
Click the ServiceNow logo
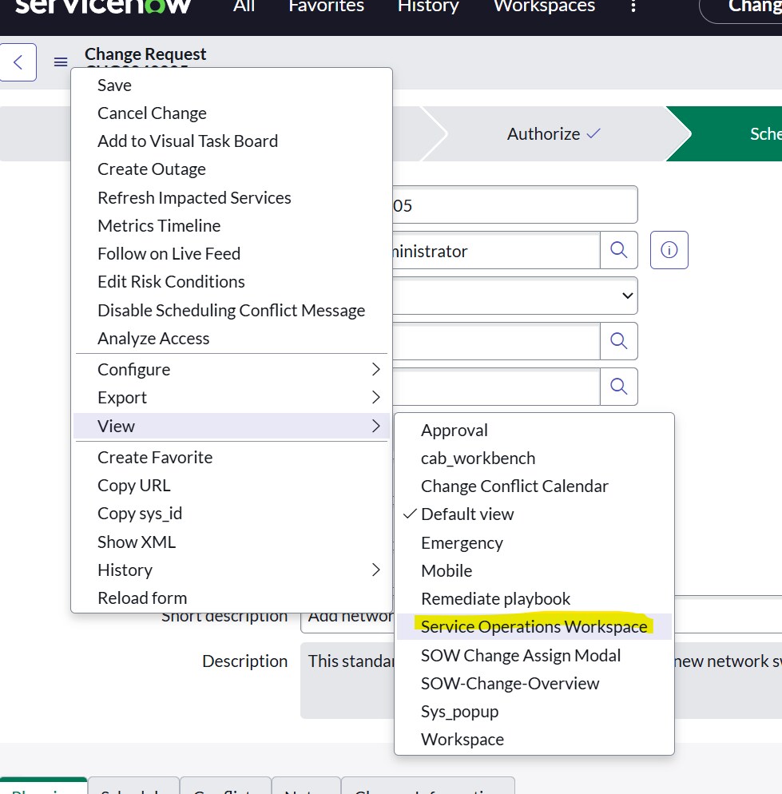point(103,6)
